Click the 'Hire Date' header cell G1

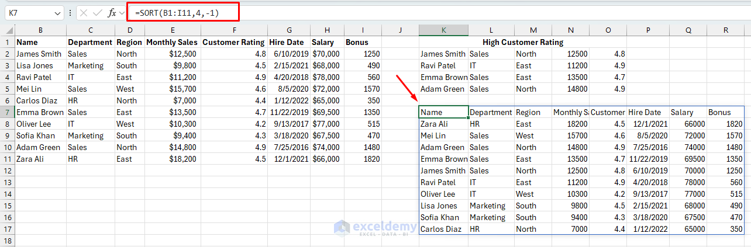pos(289,42)
